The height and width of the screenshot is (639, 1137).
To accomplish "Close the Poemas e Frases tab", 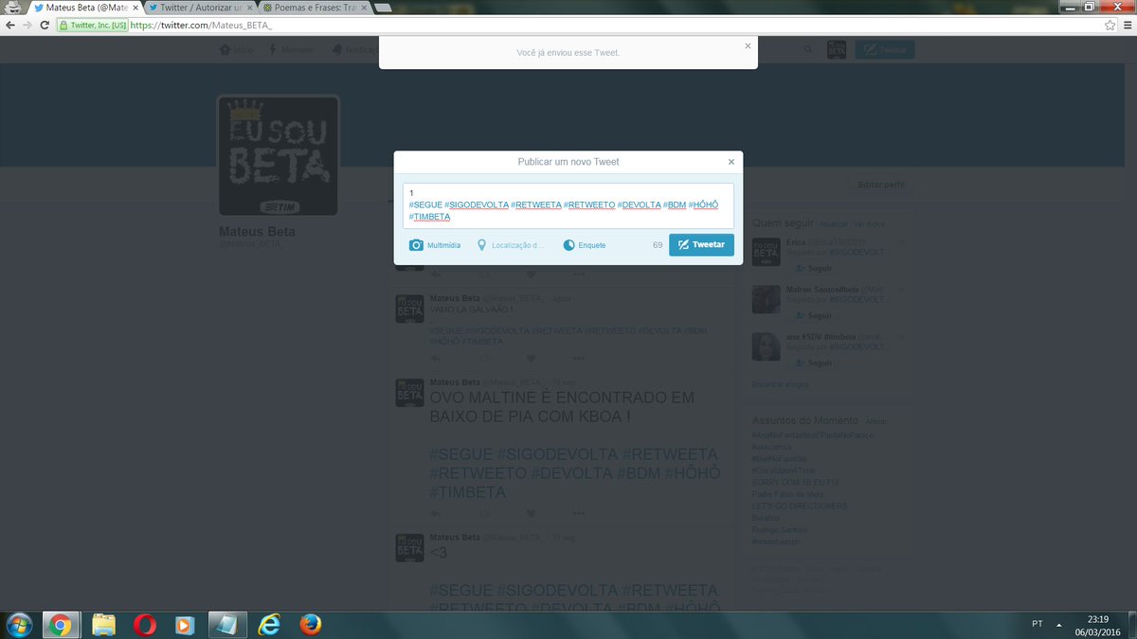I will [x=362, y=8].
